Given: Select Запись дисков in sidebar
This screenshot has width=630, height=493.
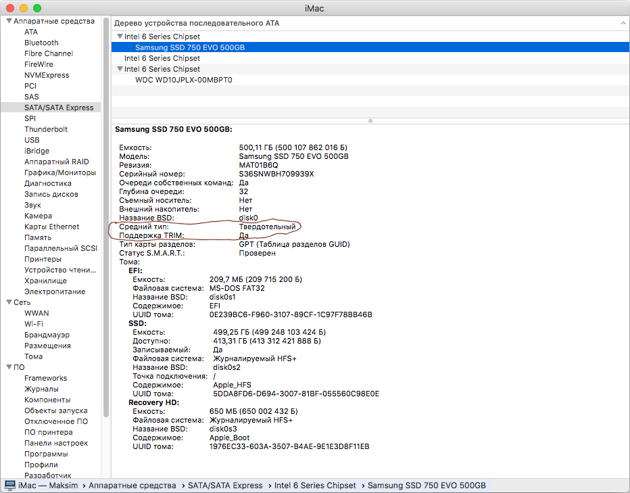Looking at the screenshot, I should tap(51, 194).
